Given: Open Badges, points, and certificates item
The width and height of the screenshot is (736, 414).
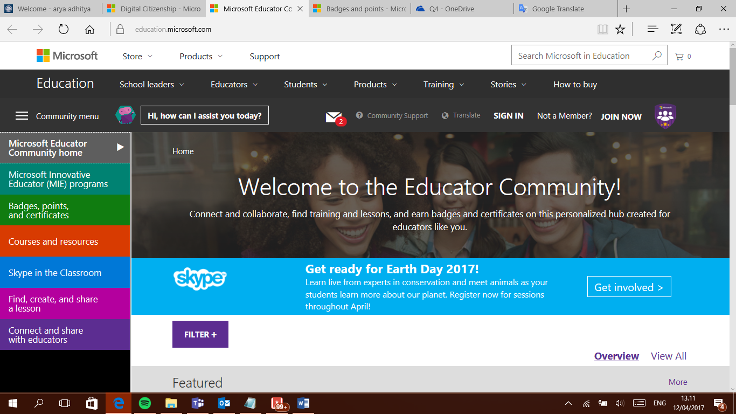Looking at the screenshot, I should [65, 210].
